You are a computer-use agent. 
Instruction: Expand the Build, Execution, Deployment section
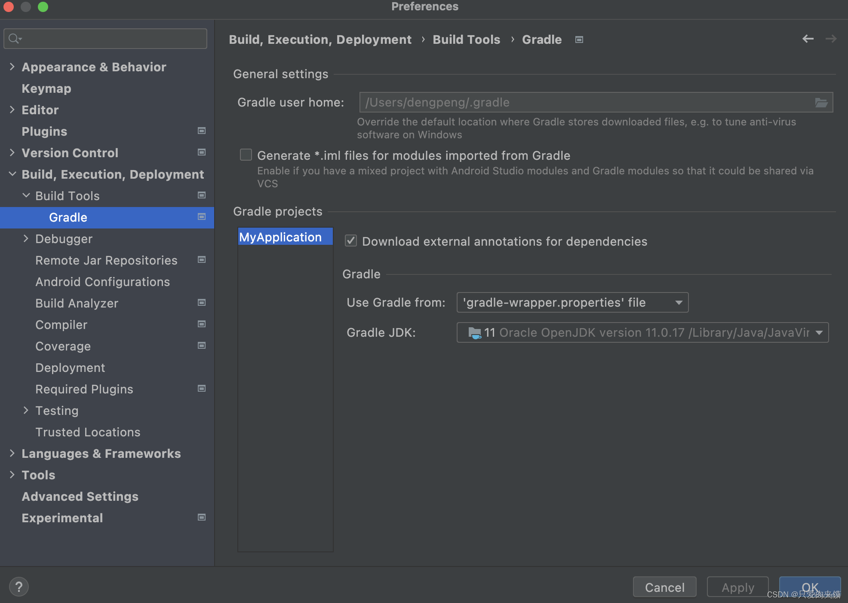click(x=13, y=174)
